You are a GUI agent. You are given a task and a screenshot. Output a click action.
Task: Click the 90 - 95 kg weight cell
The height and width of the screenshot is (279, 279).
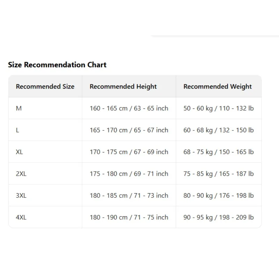pyautogui.click(x=218, y=217)
